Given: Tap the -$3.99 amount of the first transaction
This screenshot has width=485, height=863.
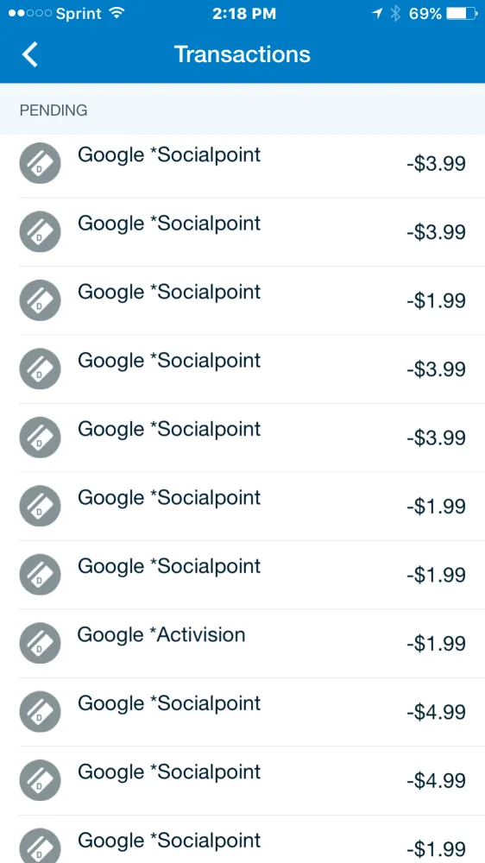Looking at the screenshot, I should click(x=436, y=163).
